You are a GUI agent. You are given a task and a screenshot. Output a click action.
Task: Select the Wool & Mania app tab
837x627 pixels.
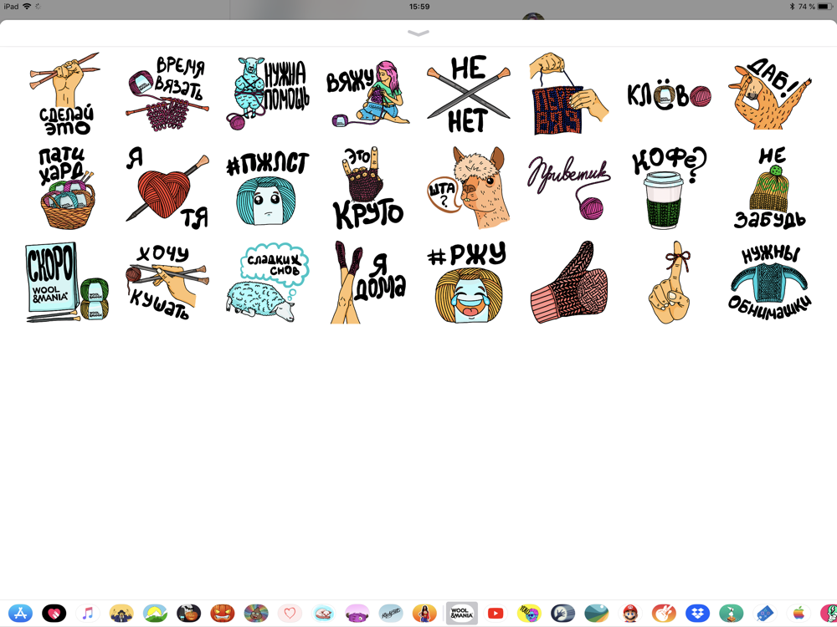(462, 613)
